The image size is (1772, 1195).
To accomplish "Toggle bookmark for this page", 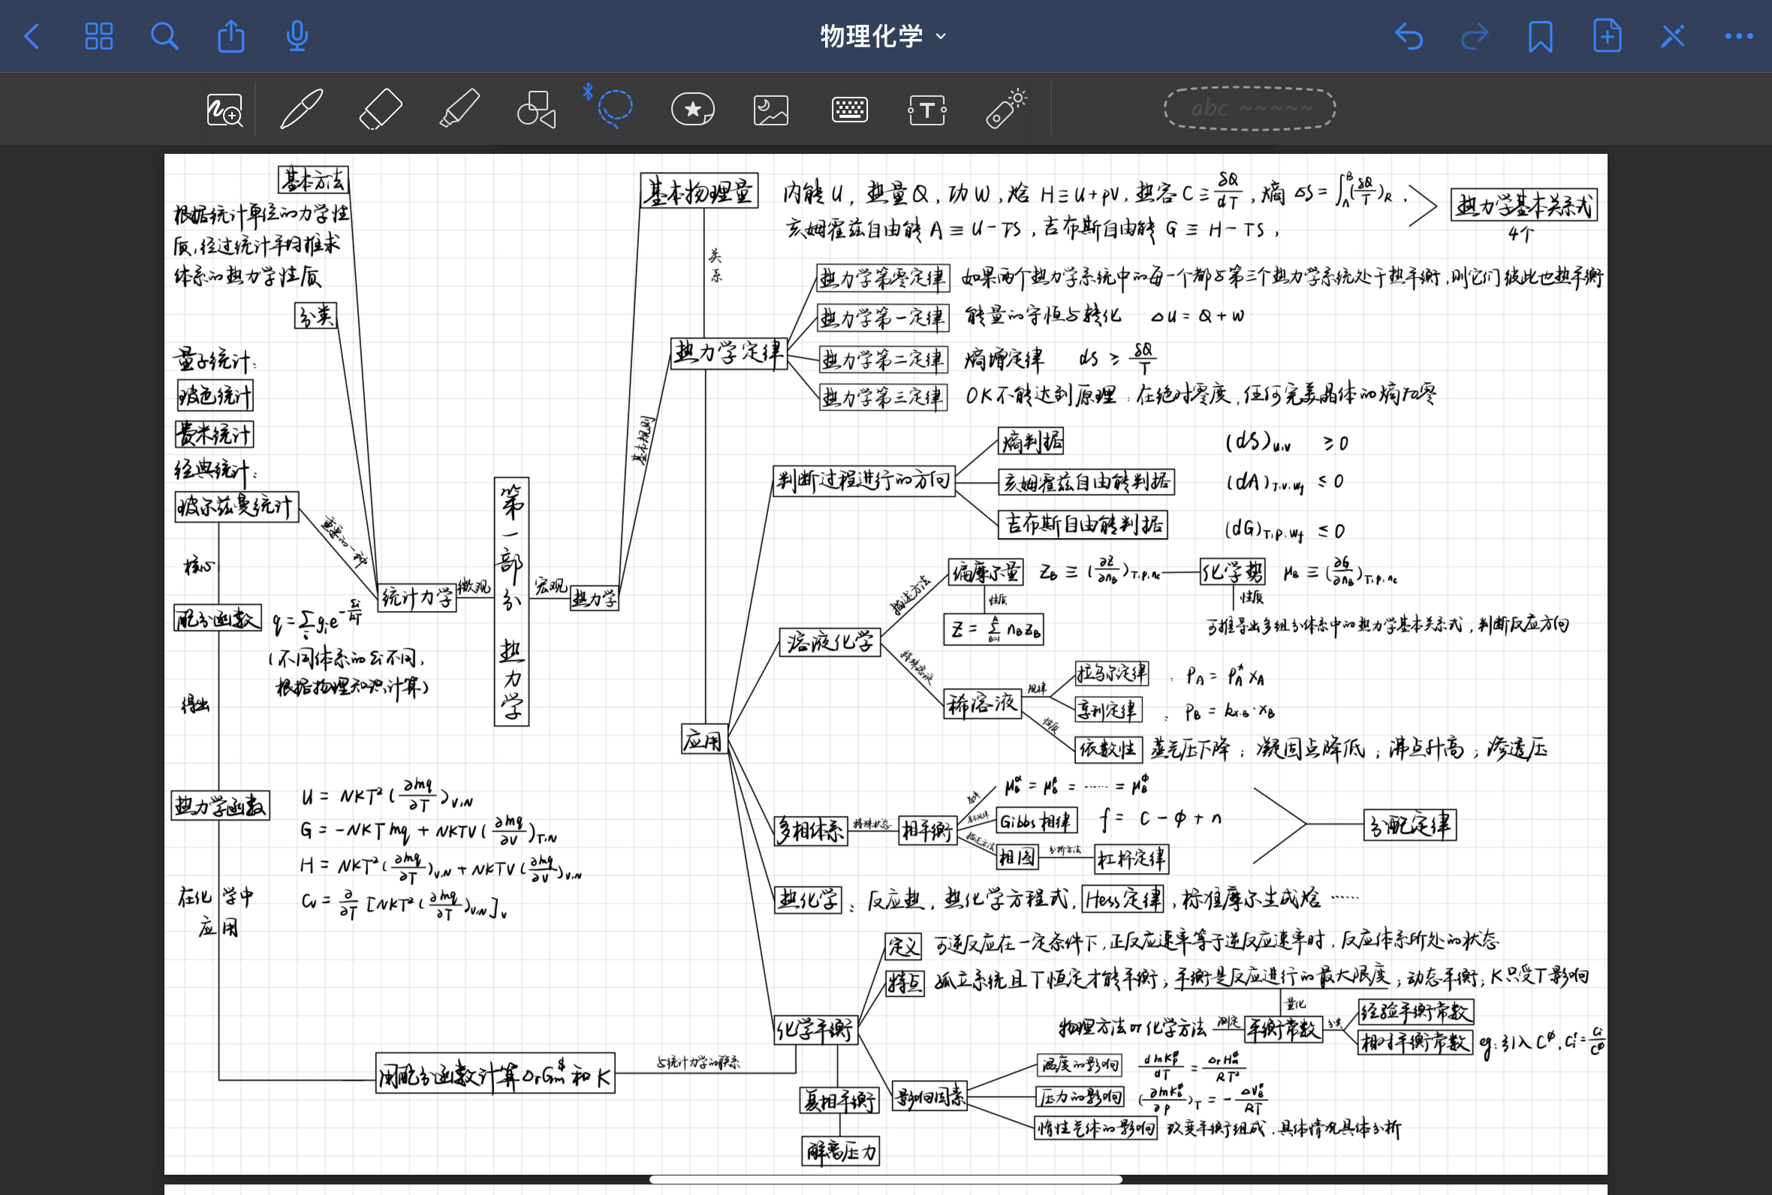I will point(1540,36).
